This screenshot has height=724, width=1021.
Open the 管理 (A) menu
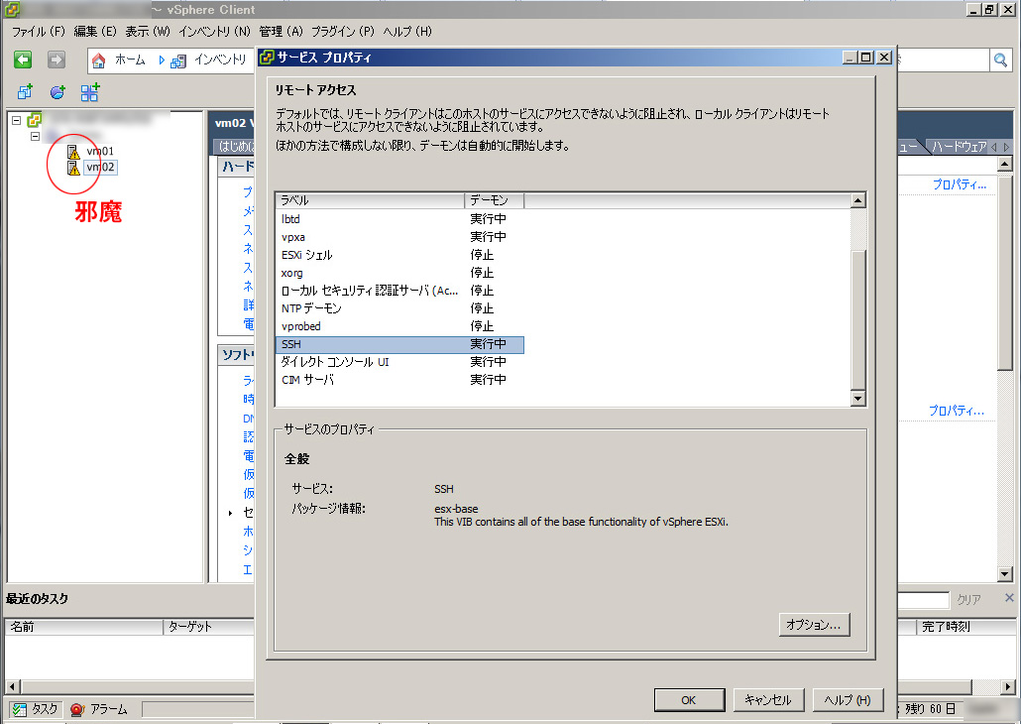[282, 32]
